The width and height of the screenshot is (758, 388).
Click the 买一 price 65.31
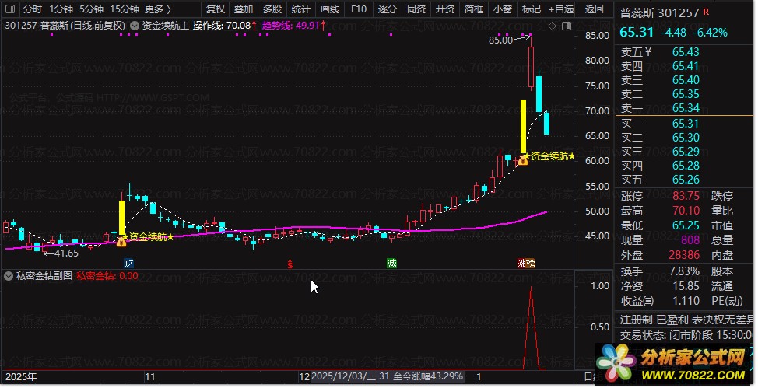pyautogui.click(x=686, y=124)
